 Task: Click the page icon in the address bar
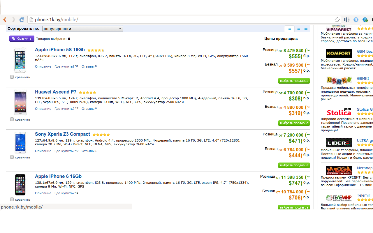pyautogui.click(x=31, y=20)
